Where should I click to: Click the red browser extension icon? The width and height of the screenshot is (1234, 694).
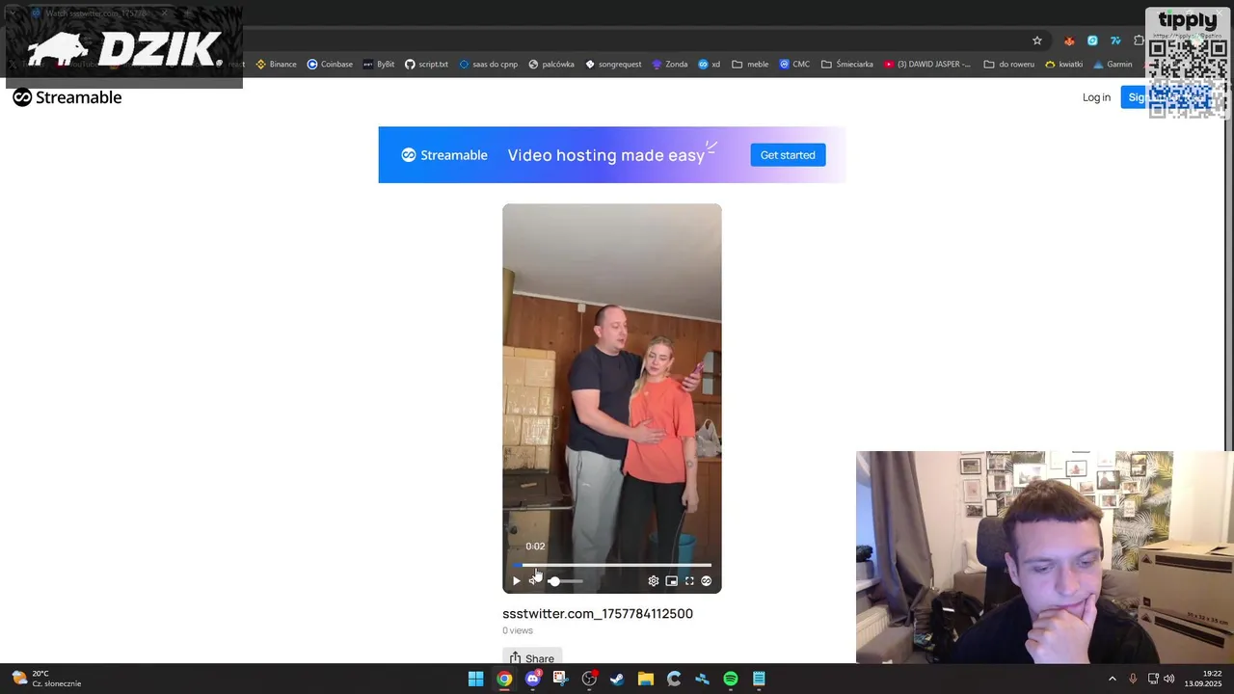(x=1069, y=40)
